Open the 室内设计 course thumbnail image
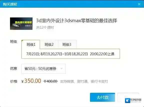Screen dimensions: 144x107 point(21,24)
